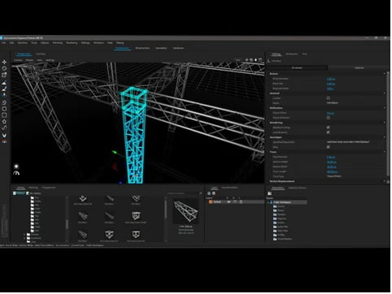Select the move tool in the left toolbar
This screenshot has height=294, width=392.
(x=4, y=62)
